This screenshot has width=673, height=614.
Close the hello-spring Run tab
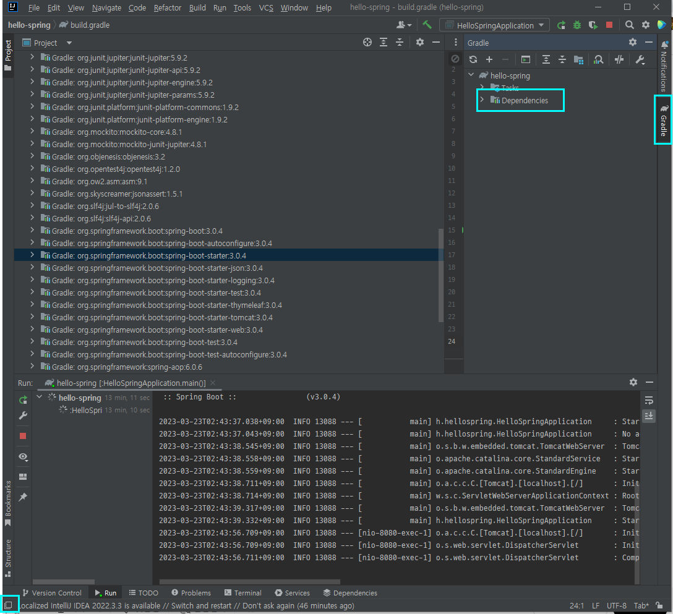213,383
